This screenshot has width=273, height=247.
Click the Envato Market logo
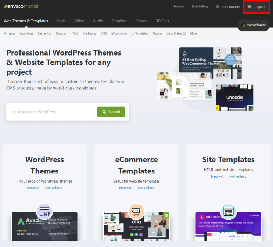click(x=21, y=6)
